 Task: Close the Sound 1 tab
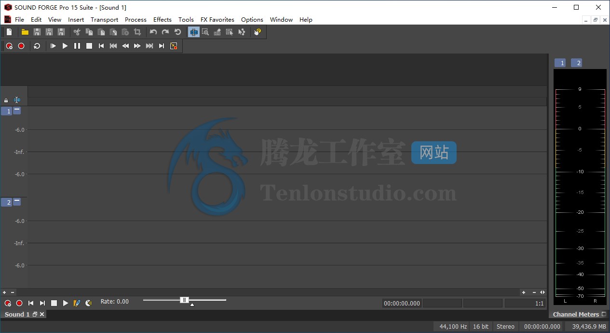click(x=42, y=314)
